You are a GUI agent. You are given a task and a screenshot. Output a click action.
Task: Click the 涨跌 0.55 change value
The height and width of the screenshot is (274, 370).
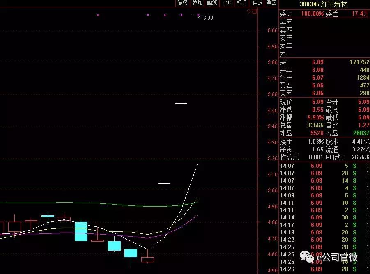(317, 110)
